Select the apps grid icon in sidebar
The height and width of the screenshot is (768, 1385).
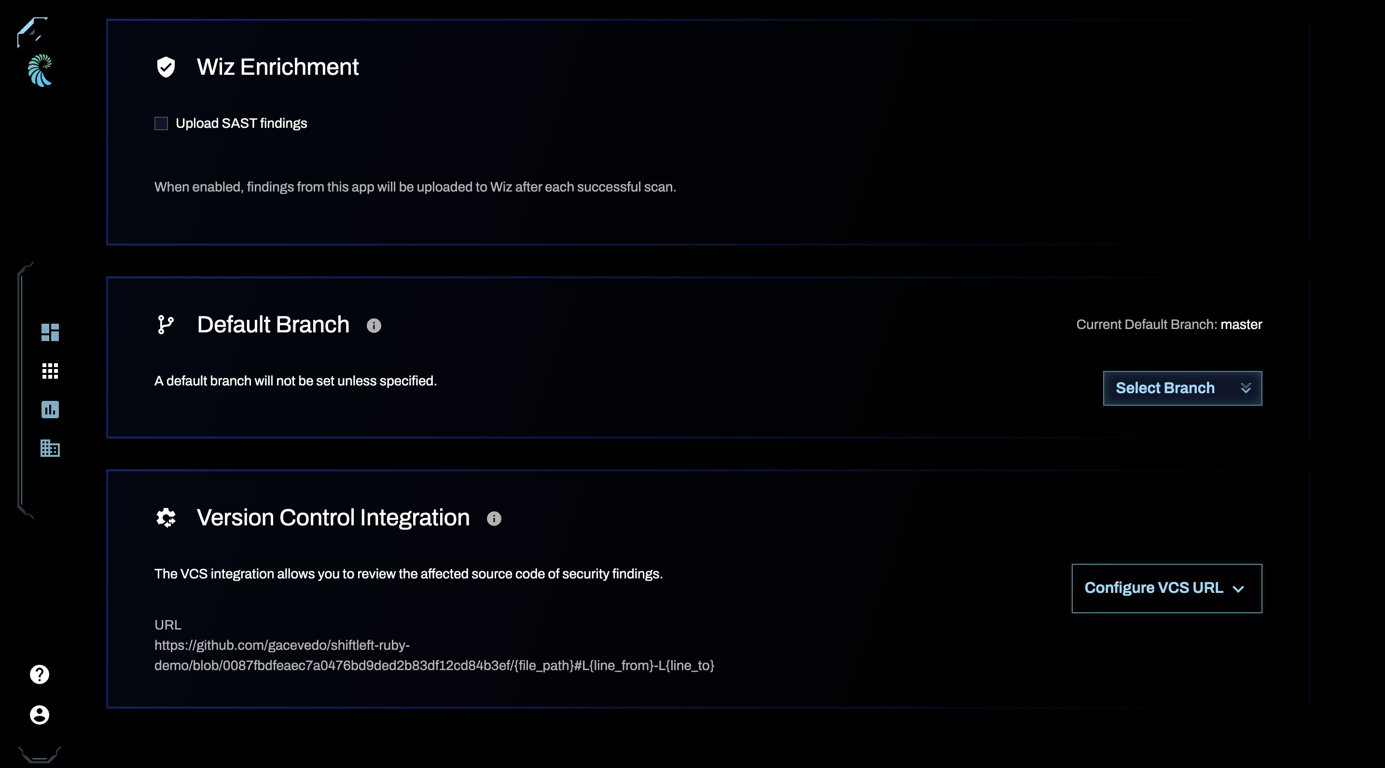point(49,372)
